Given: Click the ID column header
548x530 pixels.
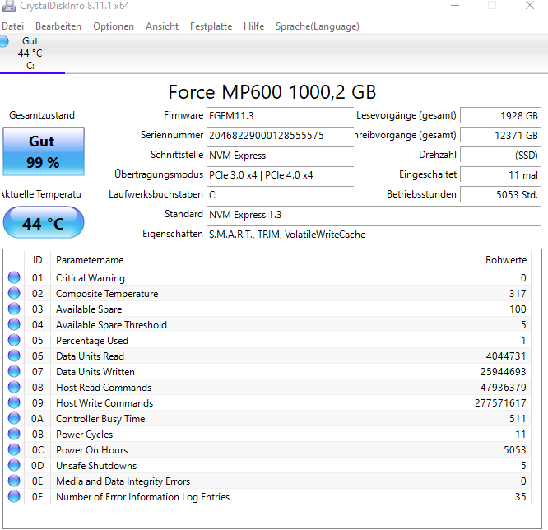Looking at the screenshot, I should pos(37,260).
